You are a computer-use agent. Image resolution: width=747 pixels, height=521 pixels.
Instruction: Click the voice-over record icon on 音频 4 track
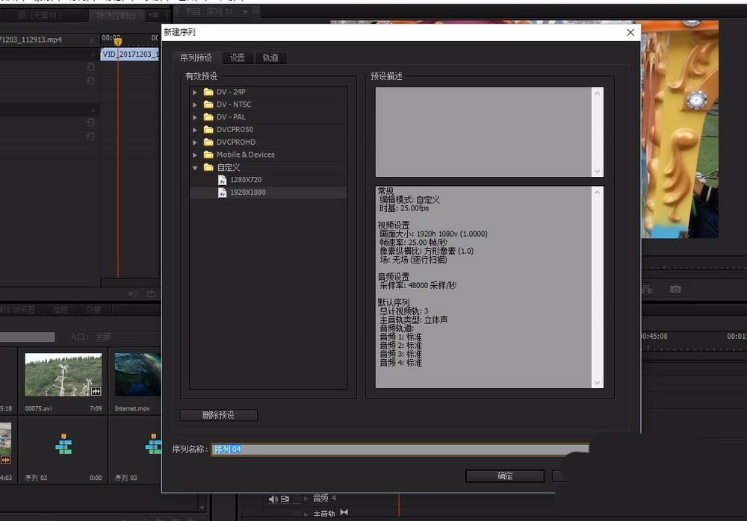(285, 499)
